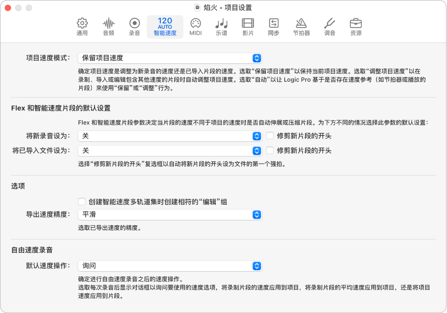Open the 同步 sync settings icon
This screenshot has width=447, height=313.
[x=274, y=23]
